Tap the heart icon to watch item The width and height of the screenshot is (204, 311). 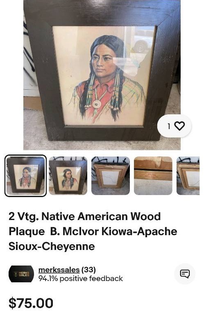[x=179, y=126]
